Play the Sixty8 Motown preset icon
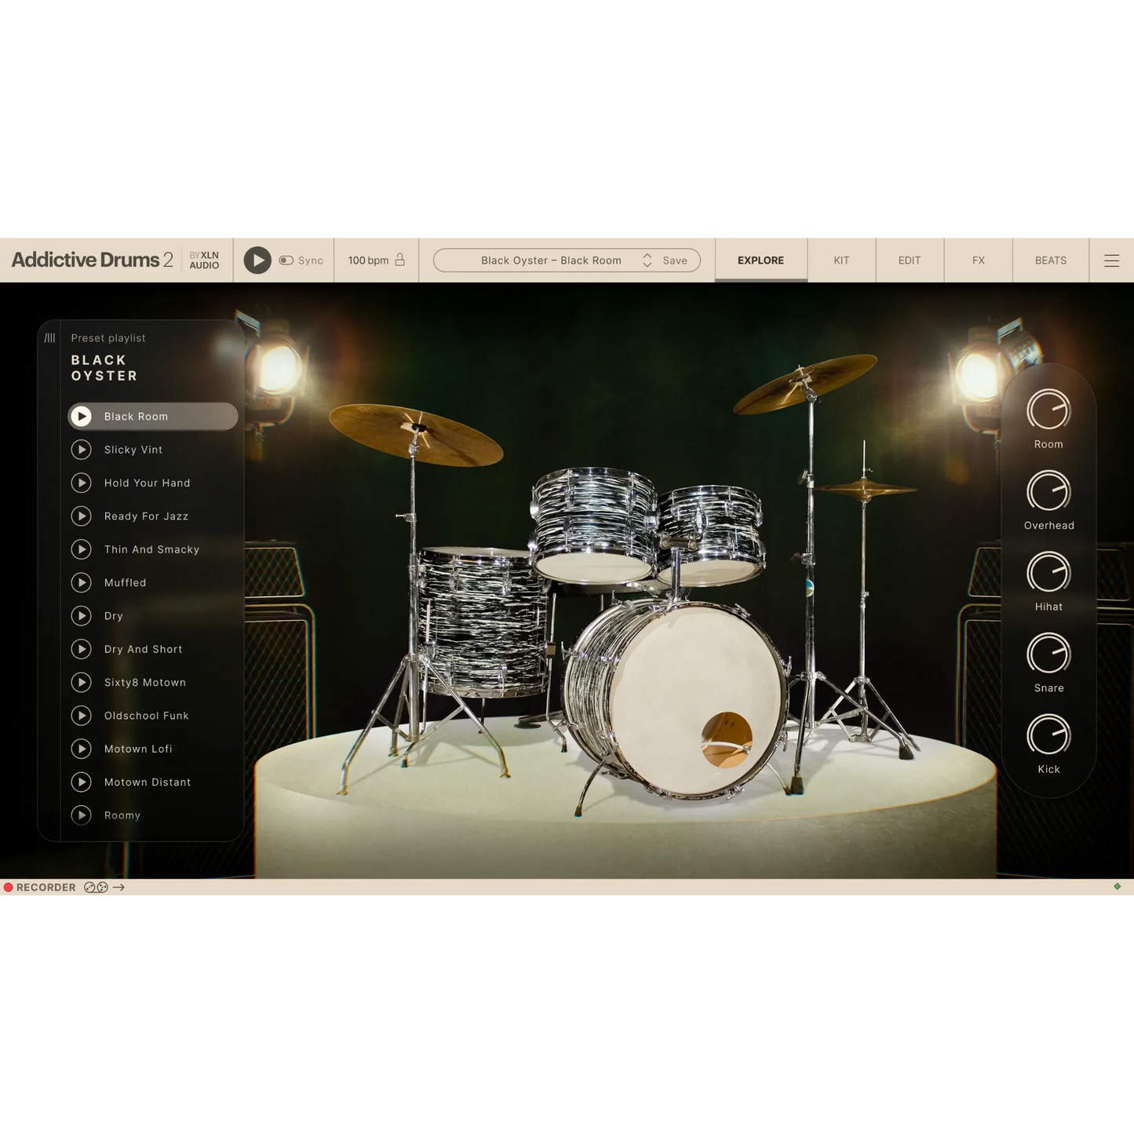1134x1134 pixels. 82,683
